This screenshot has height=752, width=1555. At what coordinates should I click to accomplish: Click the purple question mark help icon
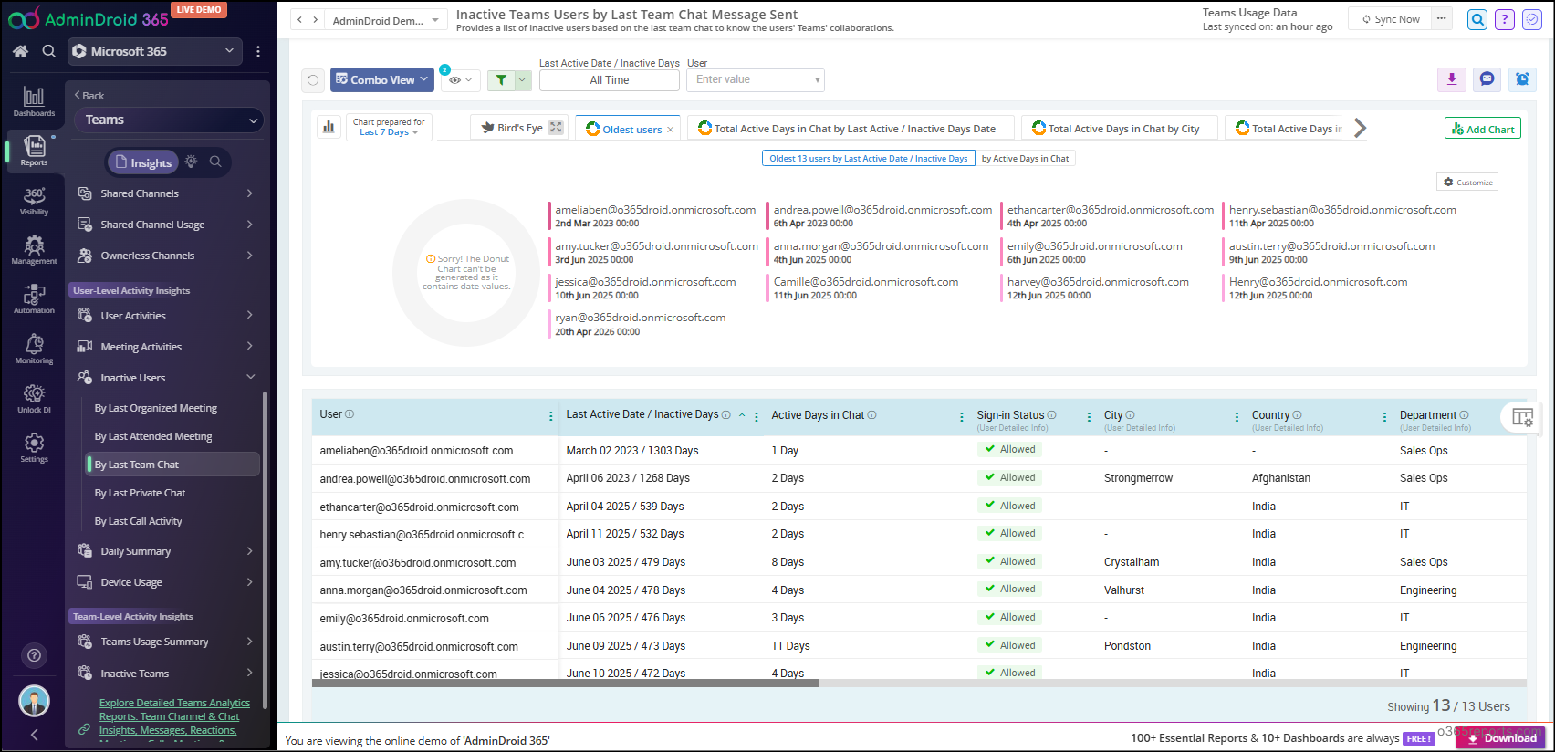click(x=1505, y=19)
